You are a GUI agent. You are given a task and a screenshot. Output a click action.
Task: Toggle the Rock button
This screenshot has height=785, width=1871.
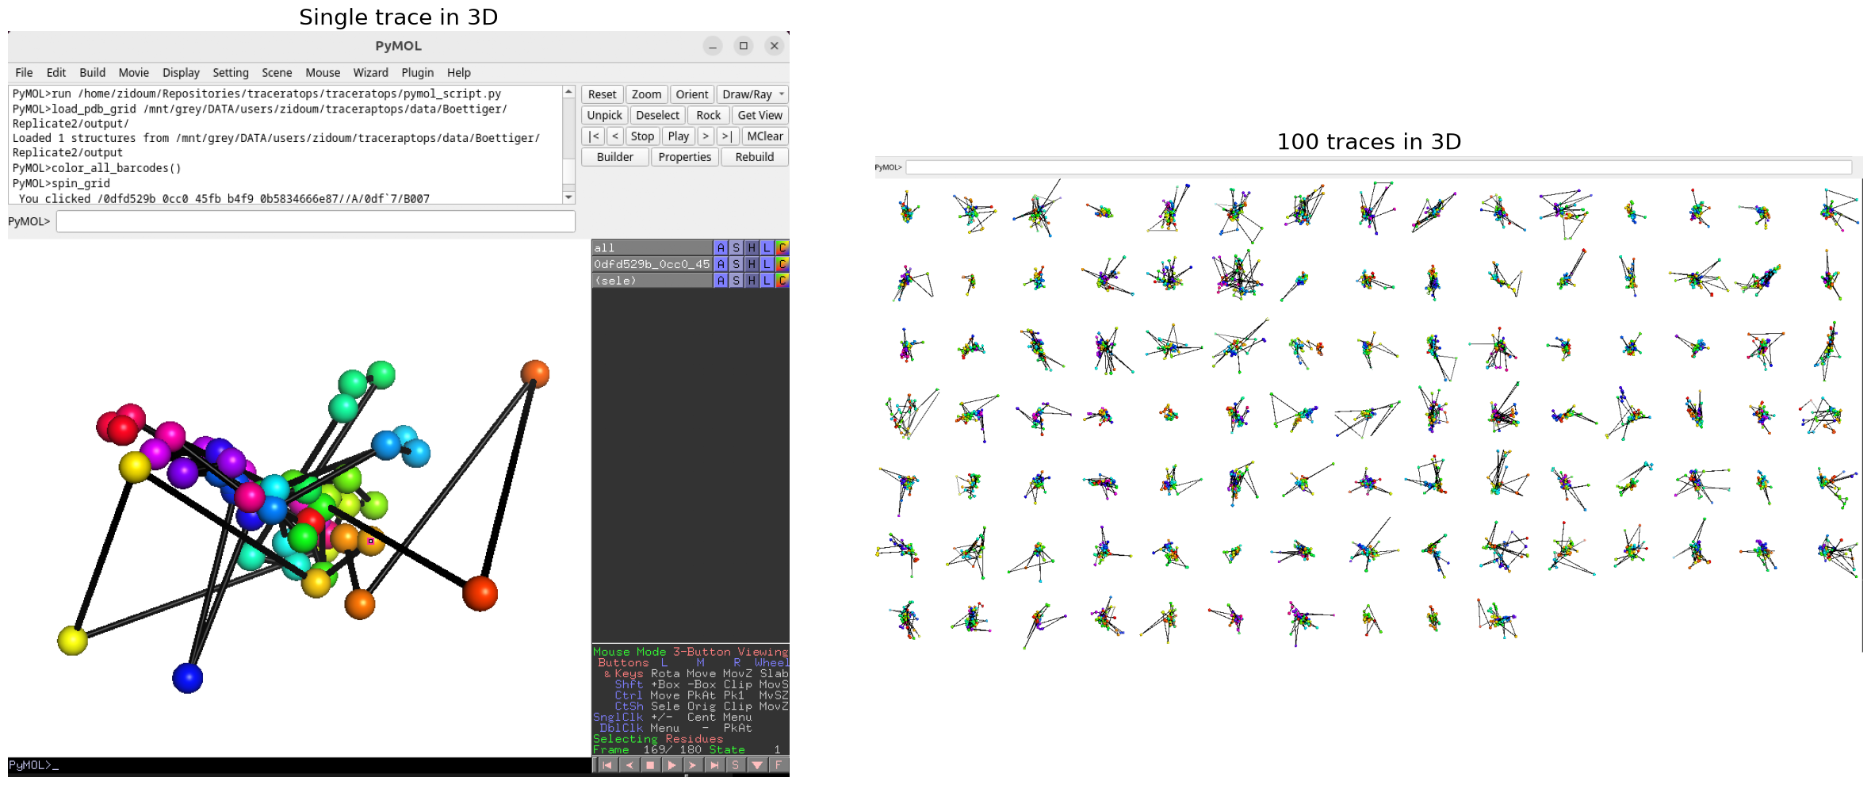(x=709, y=115)
